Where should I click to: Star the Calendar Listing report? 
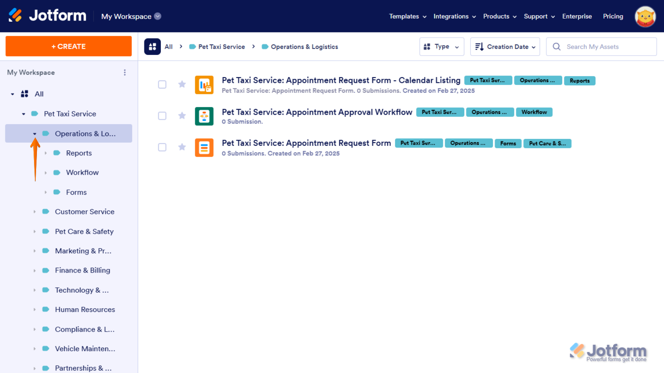coord(182,84)
